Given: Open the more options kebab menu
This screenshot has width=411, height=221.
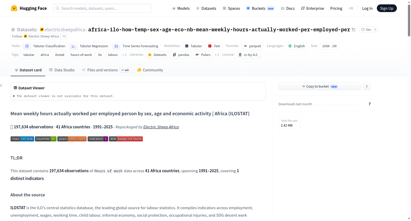Looking at the screenshot, I should [x=367, y=86].
